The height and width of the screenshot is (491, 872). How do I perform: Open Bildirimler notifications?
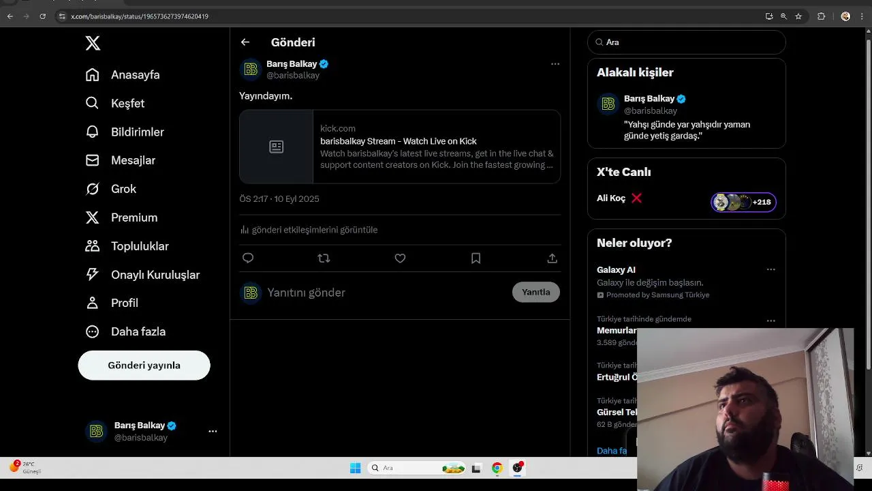point(125,132)
